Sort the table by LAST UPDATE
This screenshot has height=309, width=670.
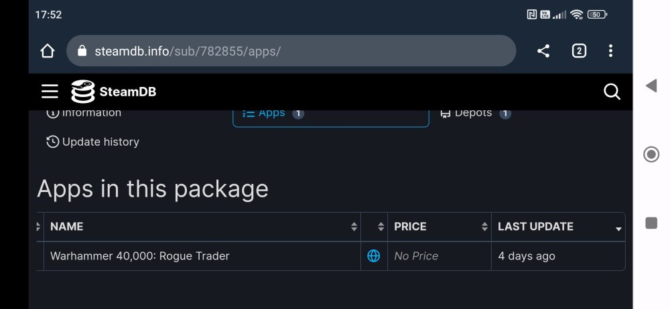coord(557,227)
